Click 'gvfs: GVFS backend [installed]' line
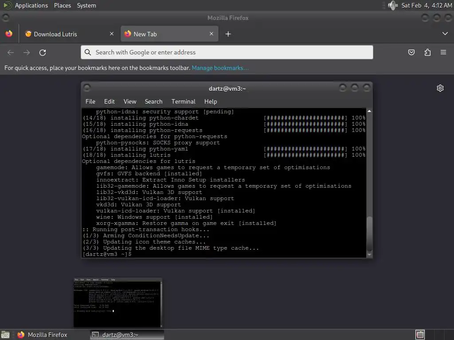Image resolution: width=454 pixels, height=340 pixels. 149,174
